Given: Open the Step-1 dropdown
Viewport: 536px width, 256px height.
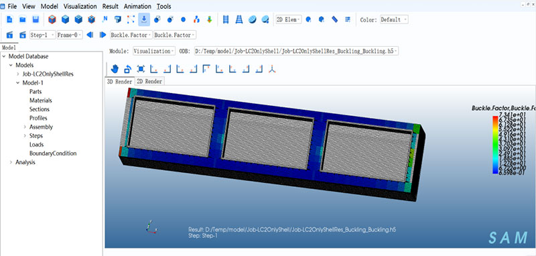Looking at the screenshot, I should 42,35.
